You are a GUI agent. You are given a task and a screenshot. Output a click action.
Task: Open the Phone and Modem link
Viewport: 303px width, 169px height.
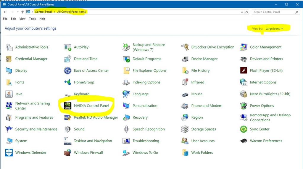pyautogui.click(x=207, y=106)
